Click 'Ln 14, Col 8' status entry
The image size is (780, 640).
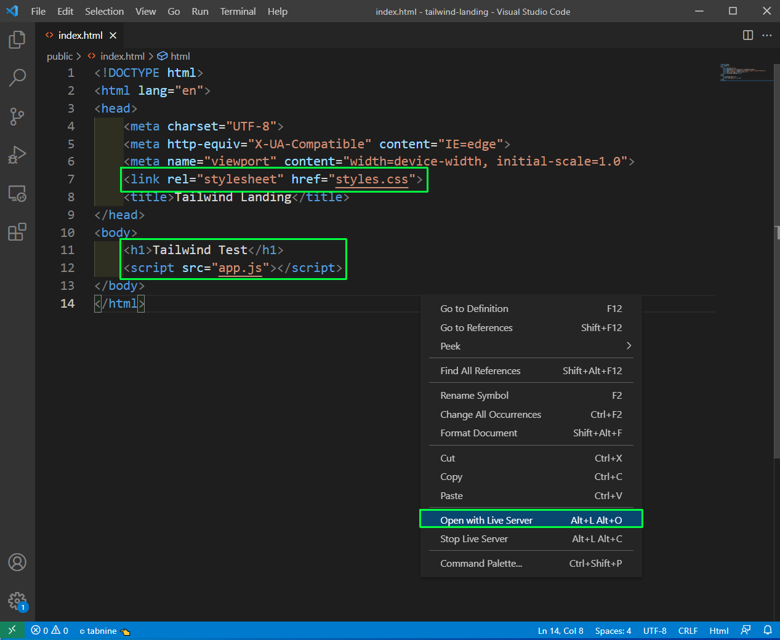pos(560,631)
